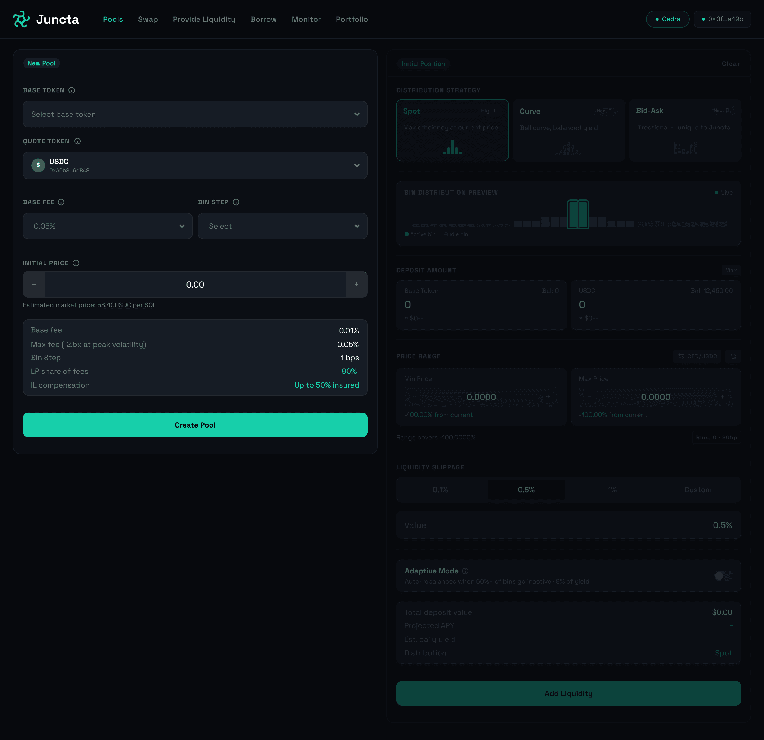Click the LP share of fees 80% value
This screenshot has height=740, width=764.
[x=349, y=371]
